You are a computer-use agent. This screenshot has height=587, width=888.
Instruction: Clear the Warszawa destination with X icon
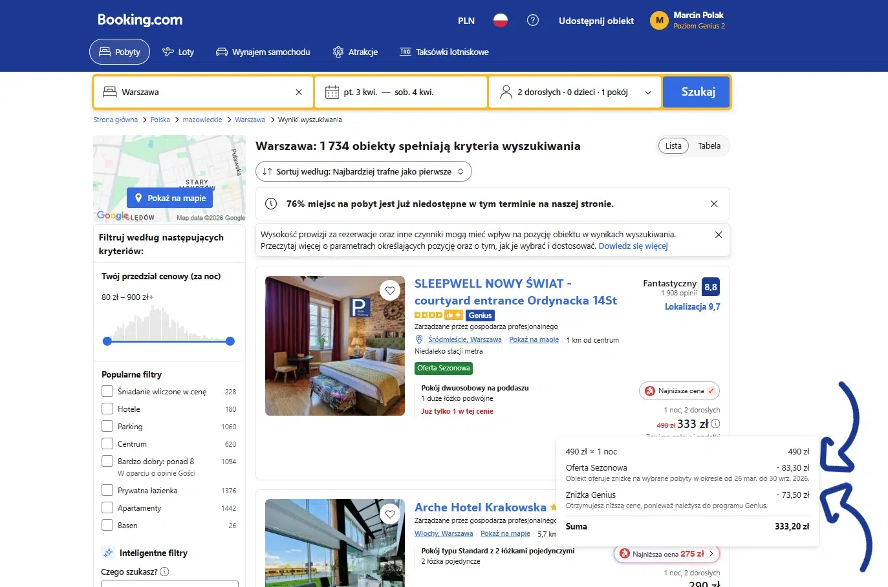(299, 92)
